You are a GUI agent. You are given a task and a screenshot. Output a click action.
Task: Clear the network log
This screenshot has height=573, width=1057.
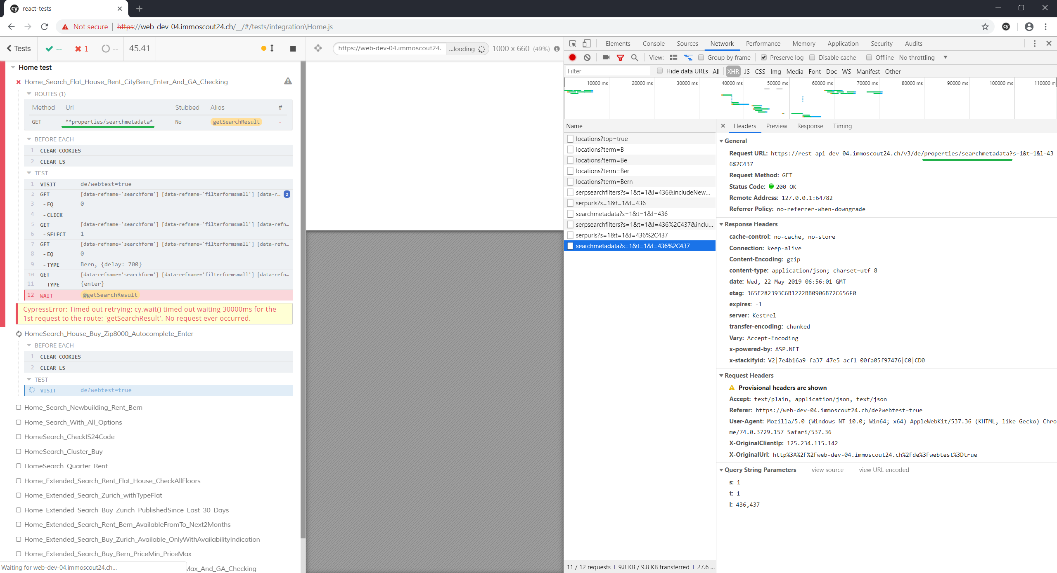587,57
